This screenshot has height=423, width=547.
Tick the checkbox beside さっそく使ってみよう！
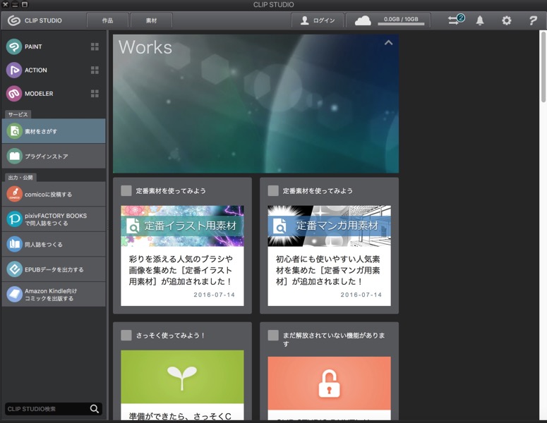click(126, 335)
